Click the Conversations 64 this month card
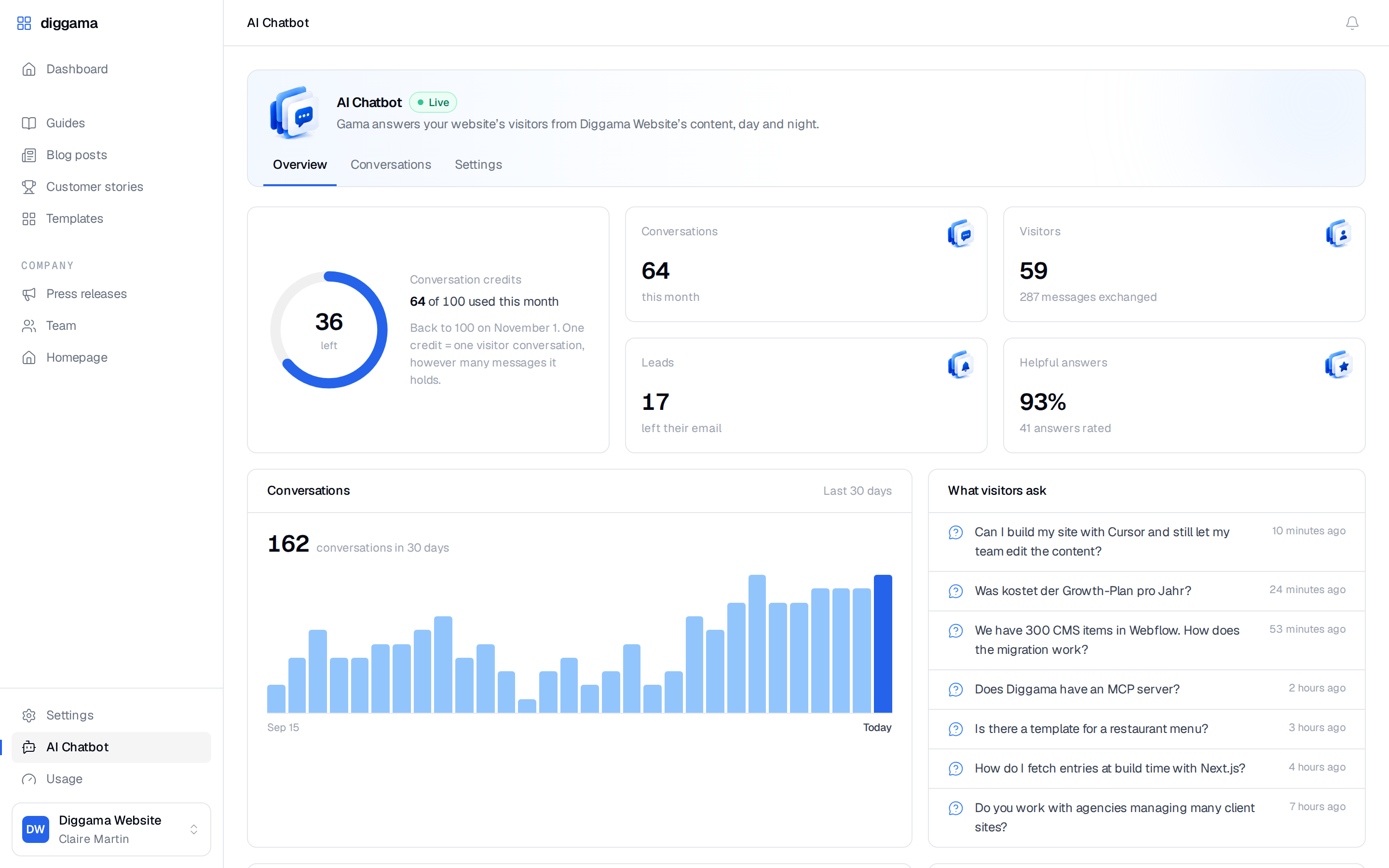1389x868 pixels. click(806, 264)
